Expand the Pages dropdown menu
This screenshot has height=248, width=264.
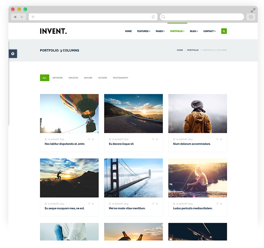[x=160, y=31]
